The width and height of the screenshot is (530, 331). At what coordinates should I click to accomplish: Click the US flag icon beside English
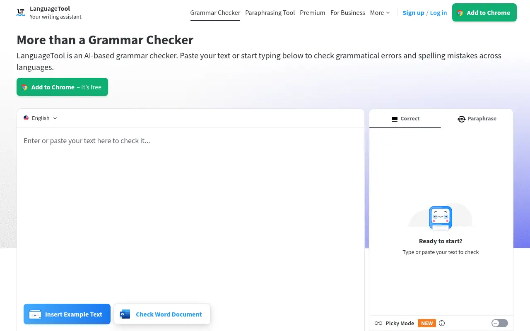(x=26, y=118)
